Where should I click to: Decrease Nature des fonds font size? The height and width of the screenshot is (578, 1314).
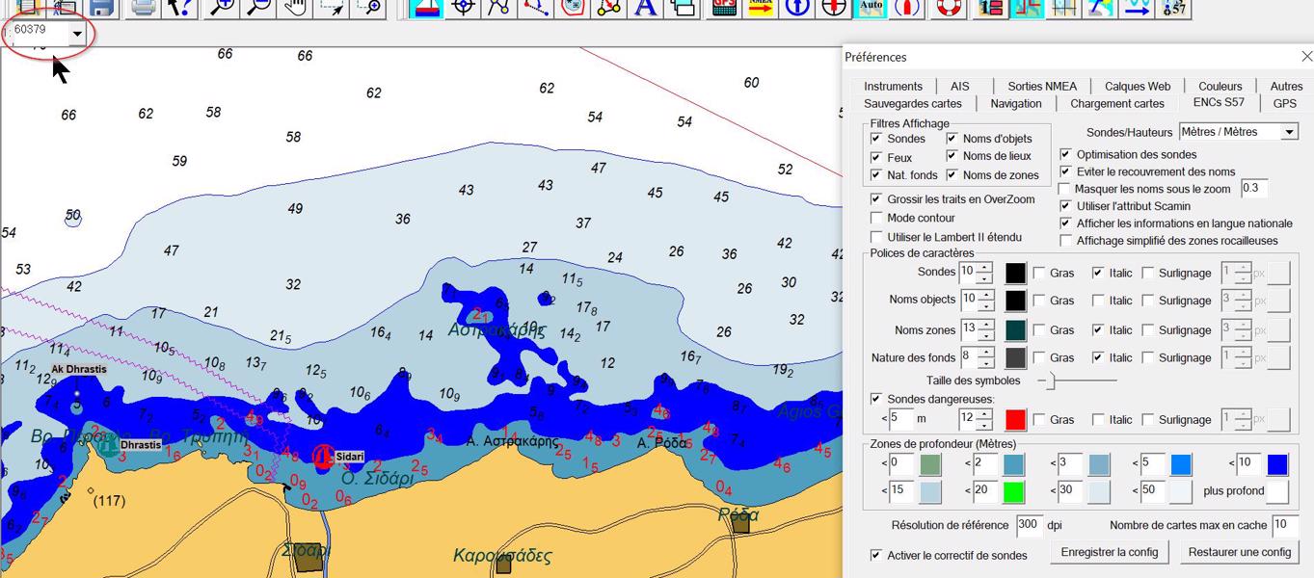984,363
